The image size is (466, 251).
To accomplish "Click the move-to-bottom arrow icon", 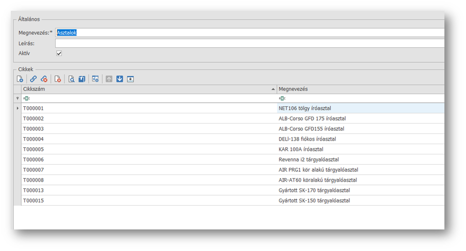I will click(131, 79).
